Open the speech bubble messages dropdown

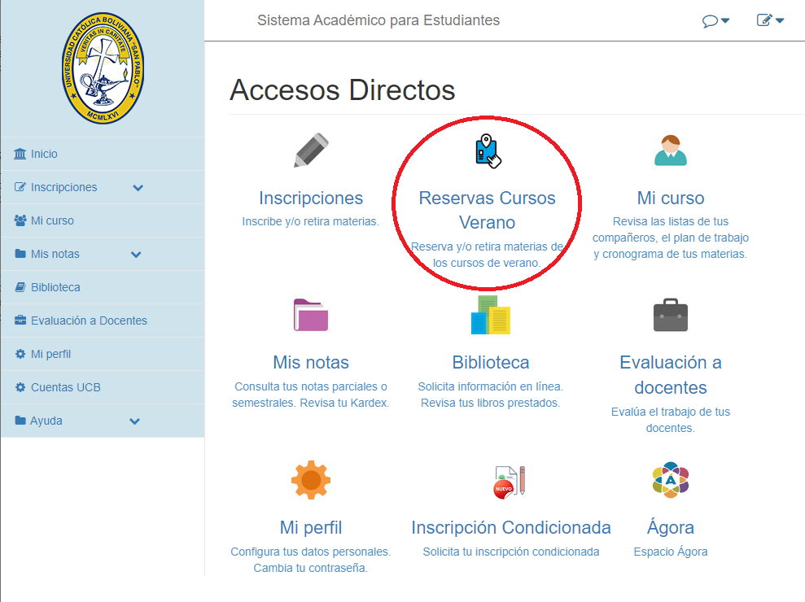pos(715,20)
